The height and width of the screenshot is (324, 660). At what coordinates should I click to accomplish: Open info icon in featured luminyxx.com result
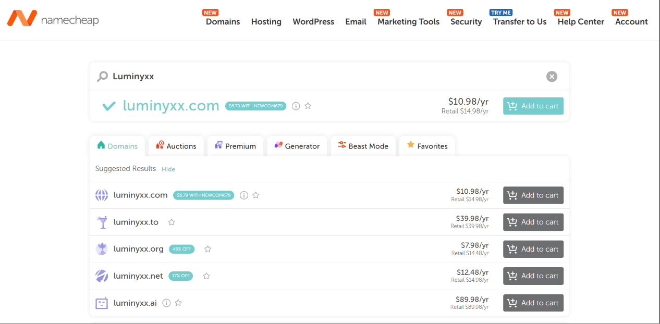[296, 106]
